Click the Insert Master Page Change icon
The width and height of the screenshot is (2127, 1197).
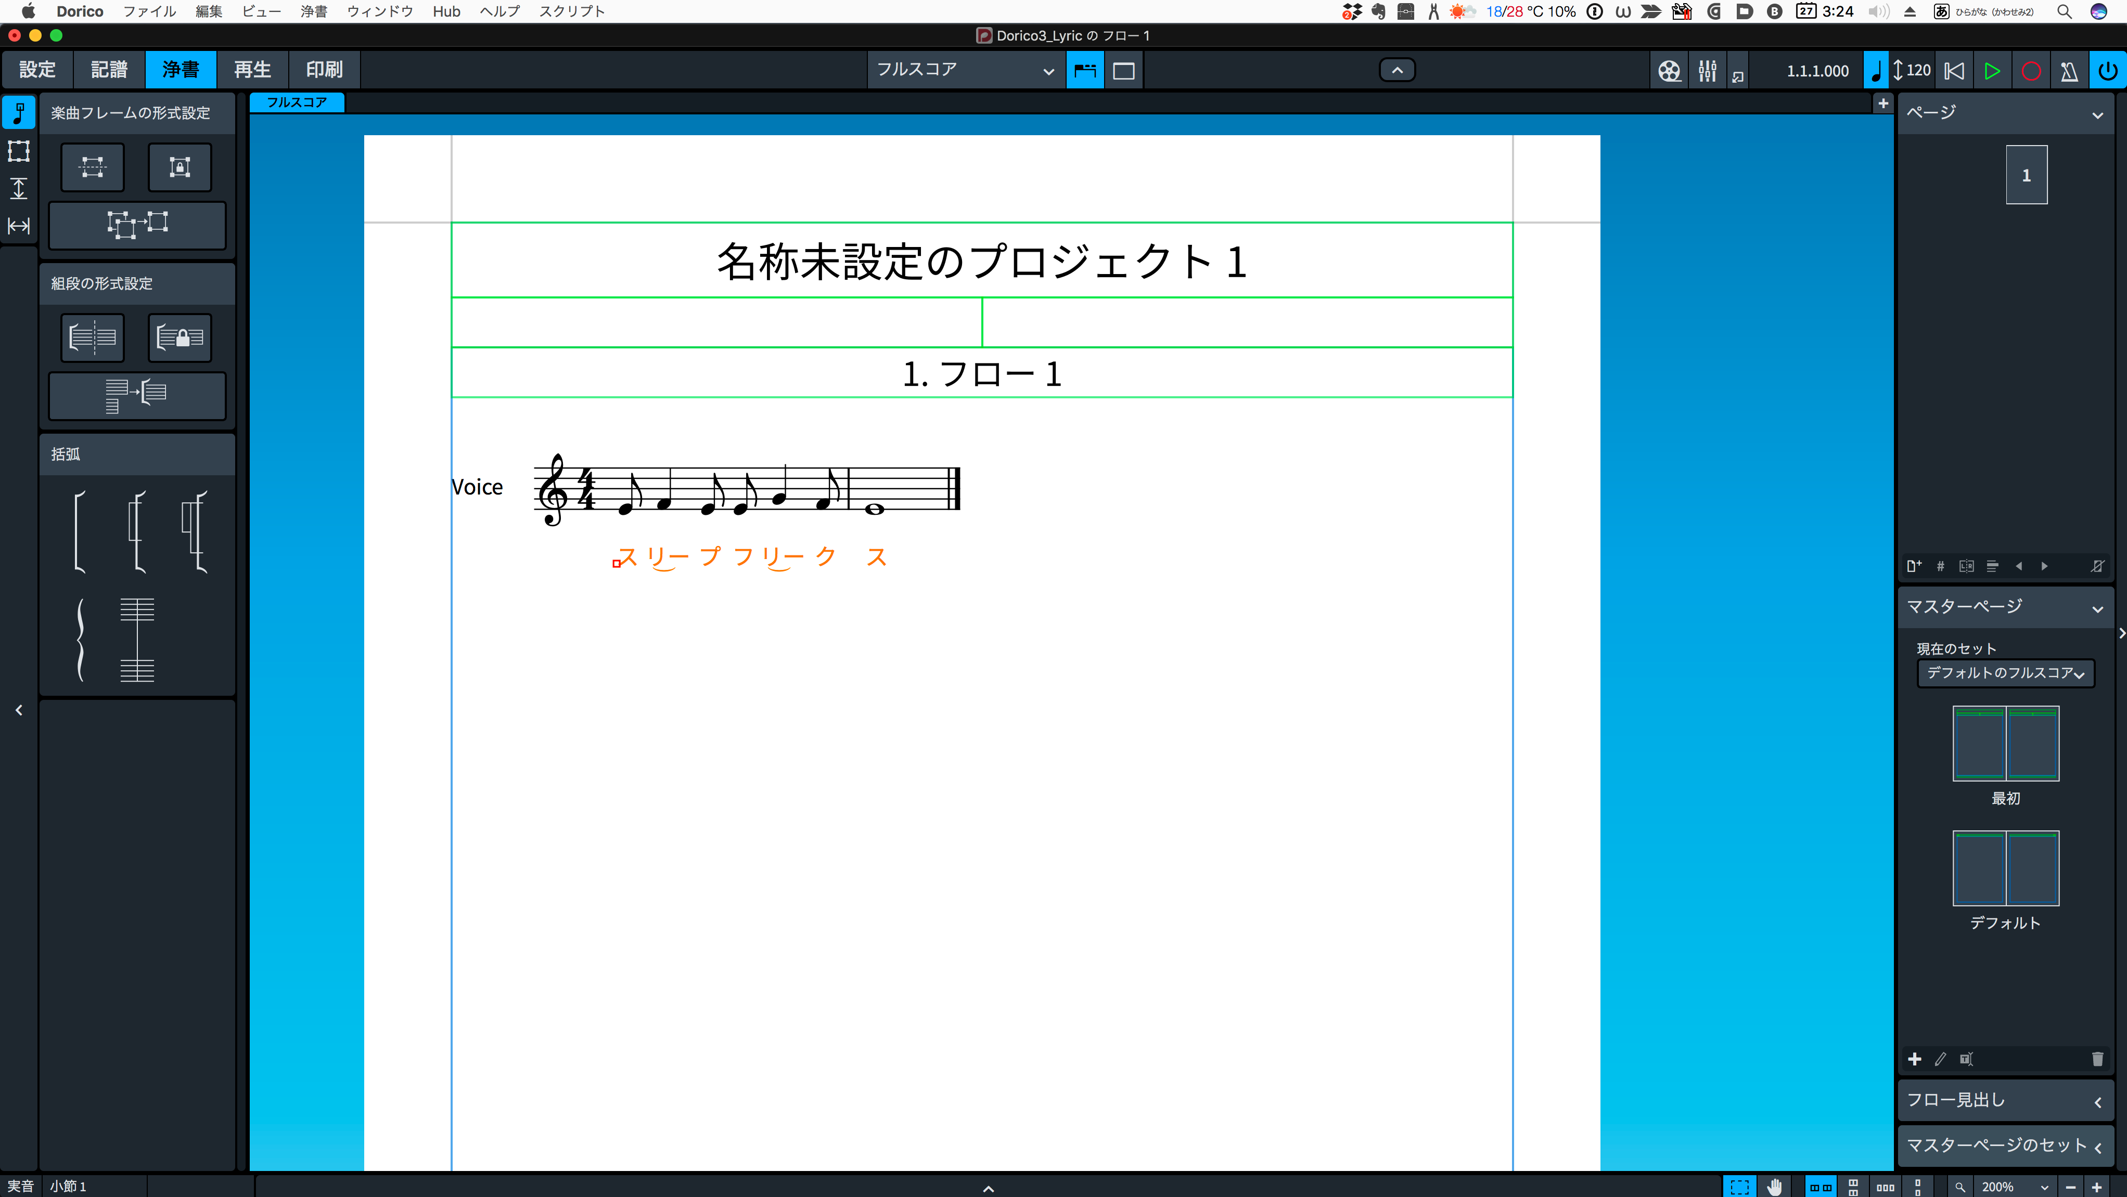point(1992,566)
